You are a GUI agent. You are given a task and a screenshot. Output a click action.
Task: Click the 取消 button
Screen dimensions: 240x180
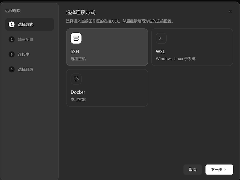(193, 170)
